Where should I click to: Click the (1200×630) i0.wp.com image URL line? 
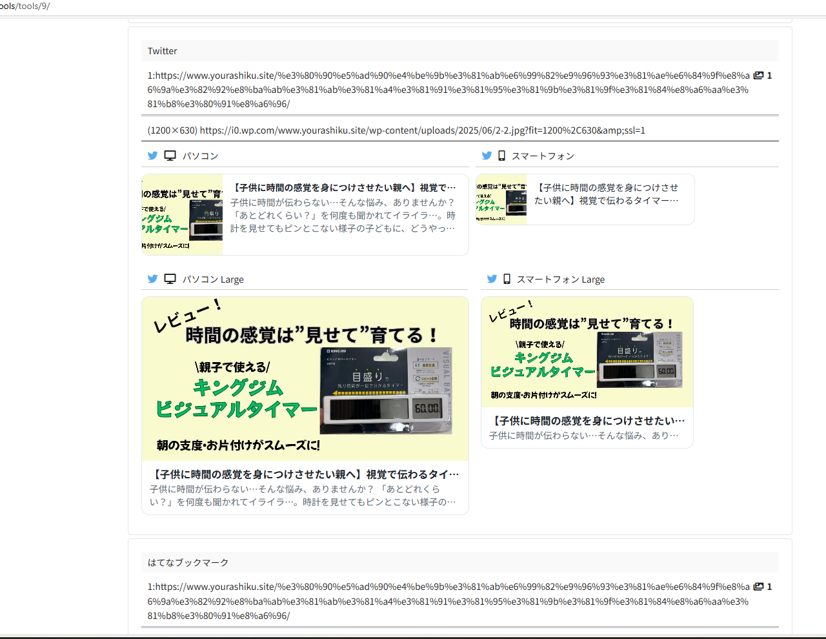(396, 130)
